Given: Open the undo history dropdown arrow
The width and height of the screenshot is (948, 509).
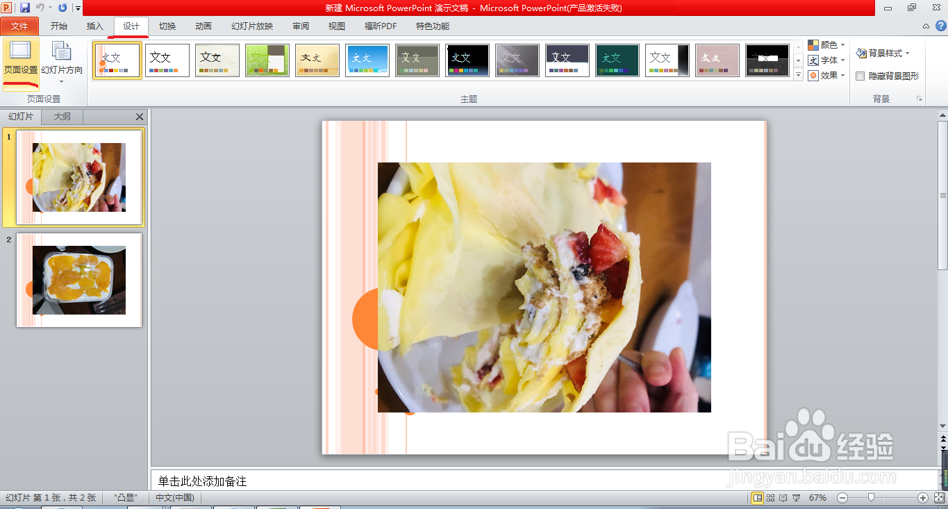Looking at the screenshot, I should 50,8.
